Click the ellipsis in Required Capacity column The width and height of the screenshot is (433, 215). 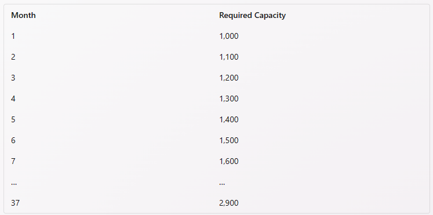pos(222,184)
